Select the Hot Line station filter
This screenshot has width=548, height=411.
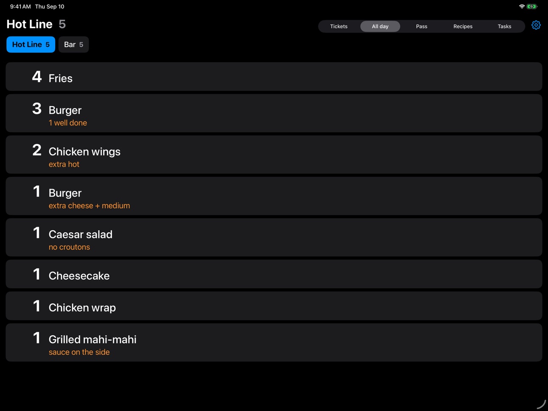pyautogui.click(x=31, y=45)
